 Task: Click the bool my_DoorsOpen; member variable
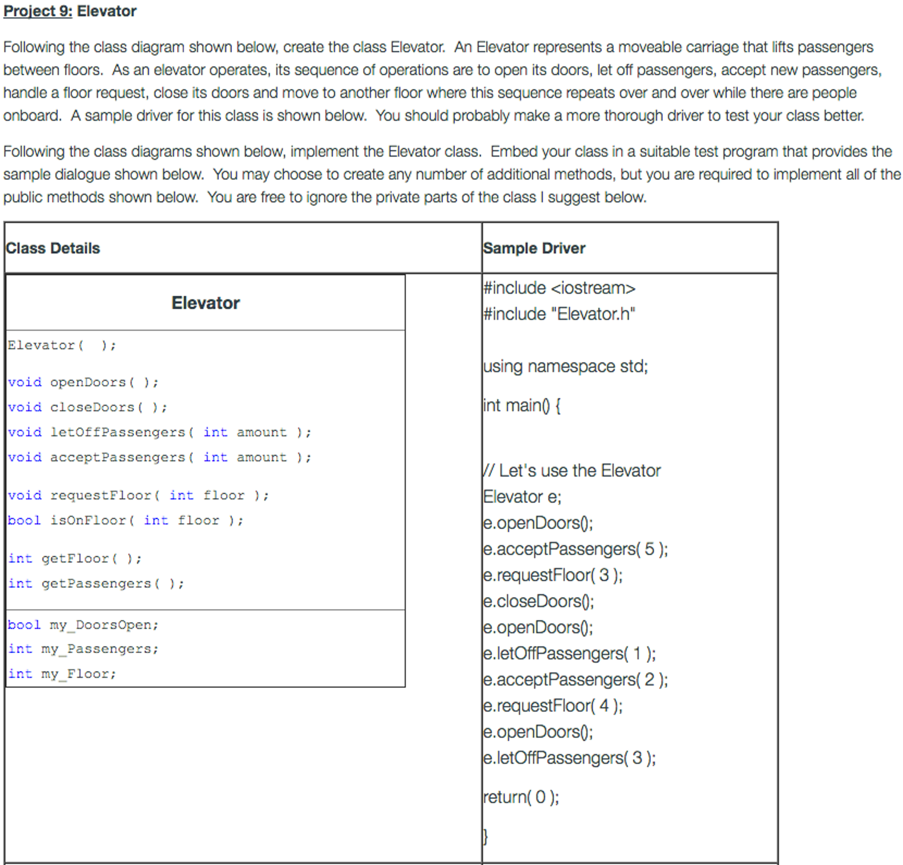click(x=83, y=624)
